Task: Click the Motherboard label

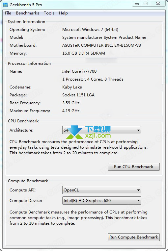Action: point(23,45)
